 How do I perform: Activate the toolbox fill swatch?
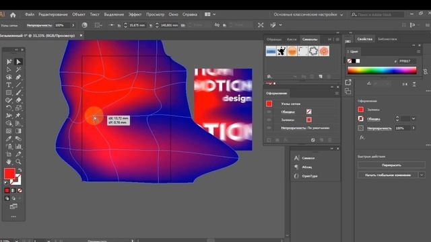click(9, 173)
